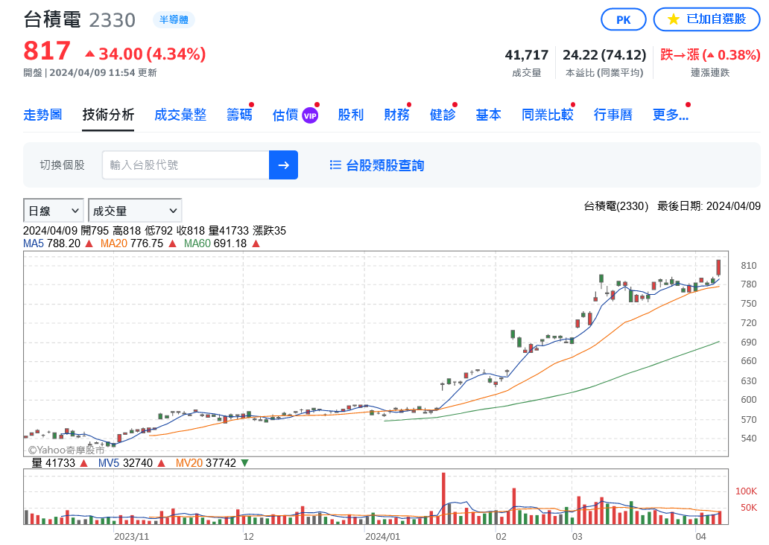
Task: Click the 24.22 (74.12) P/E ratio value
Action: 604,55
